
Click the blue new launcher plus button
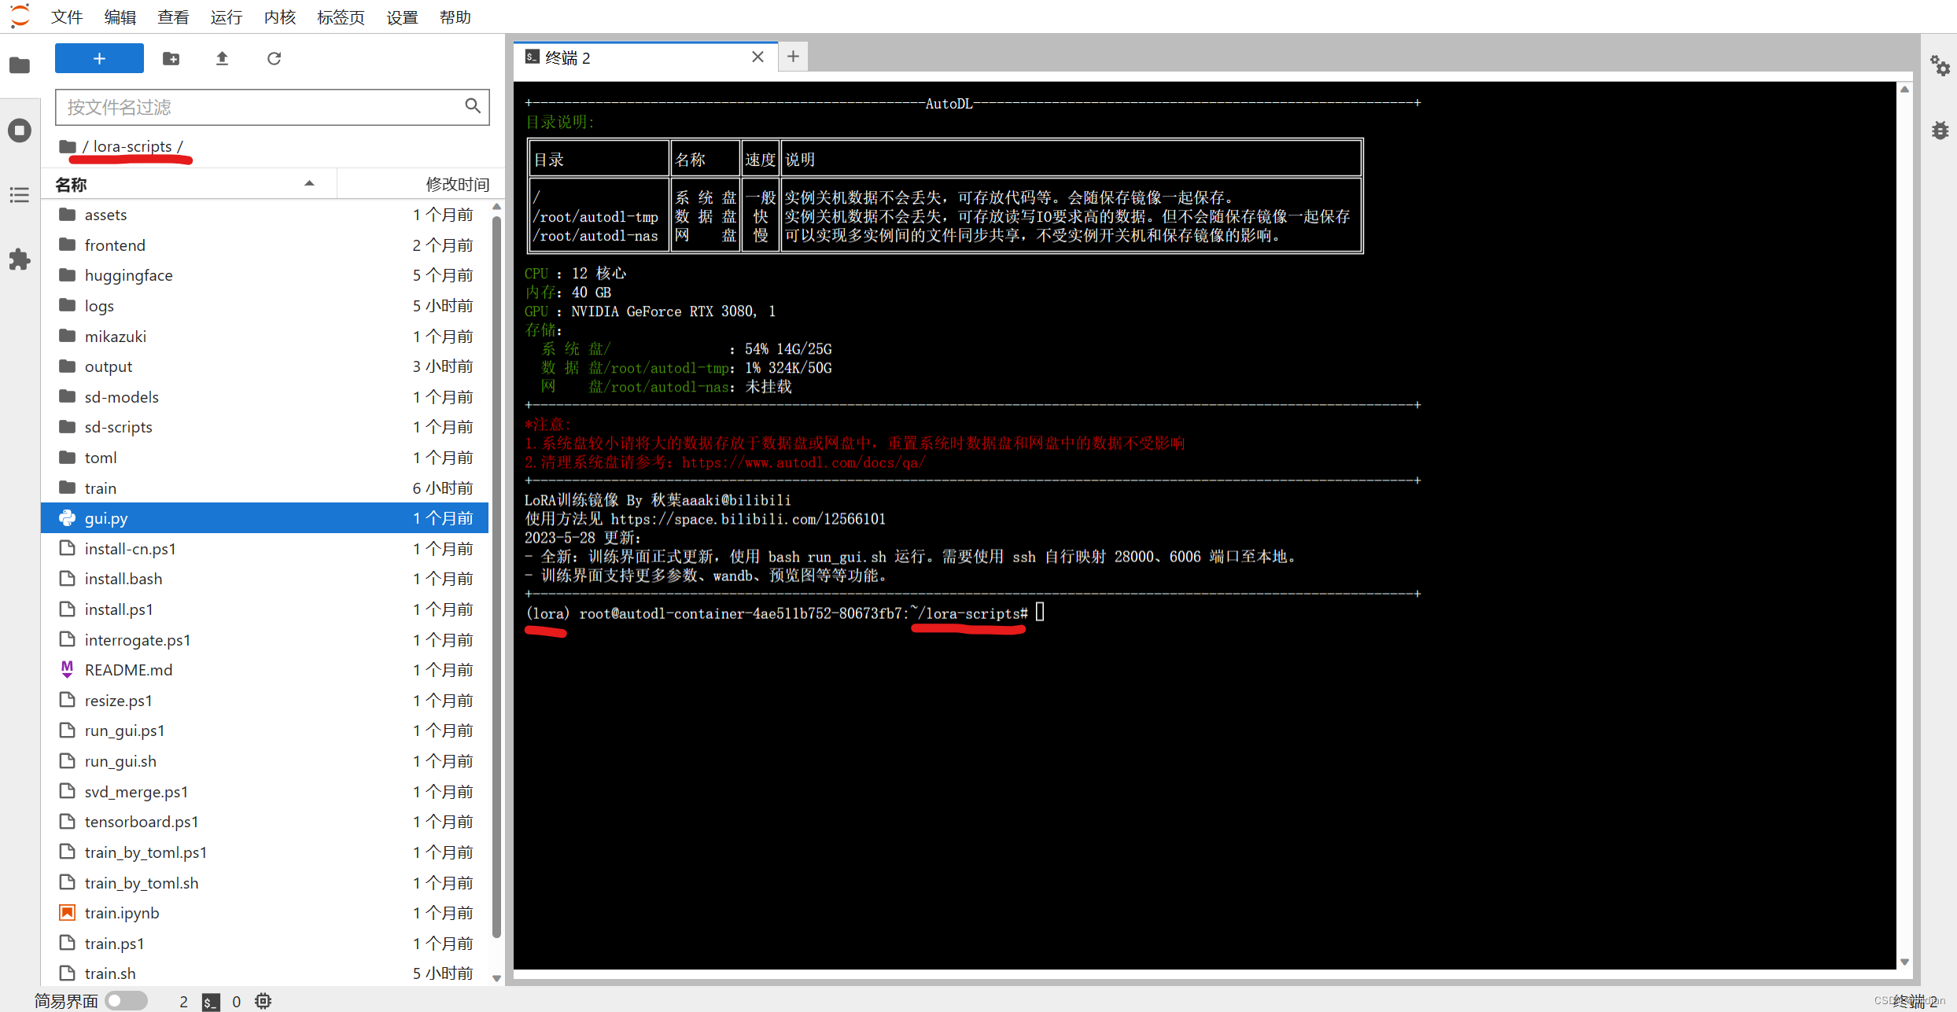(x=99, y=58)
